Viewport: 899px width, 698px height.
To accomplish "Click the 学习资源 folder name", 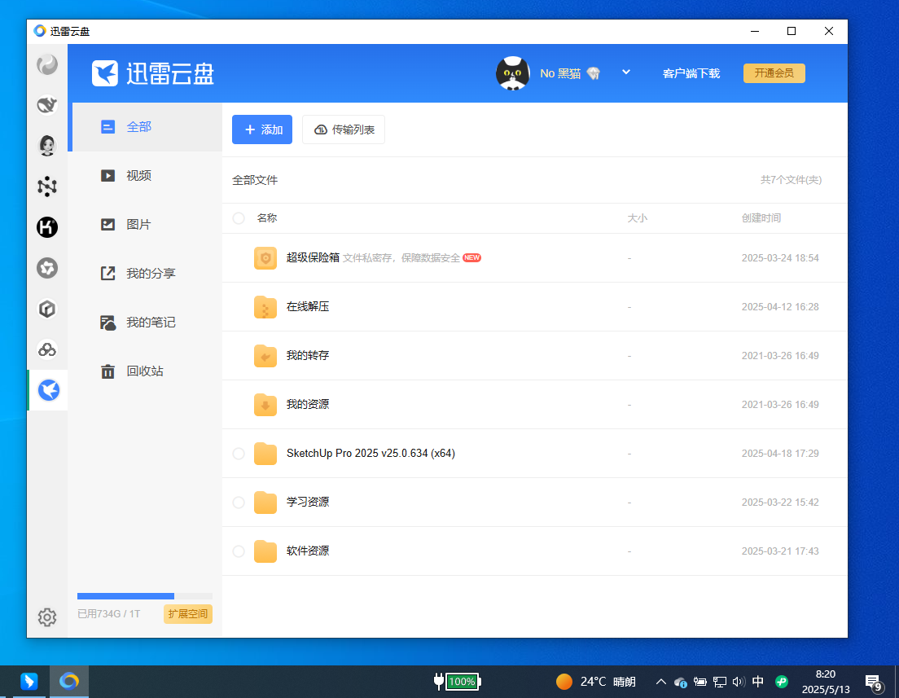I will coord(308,502).
